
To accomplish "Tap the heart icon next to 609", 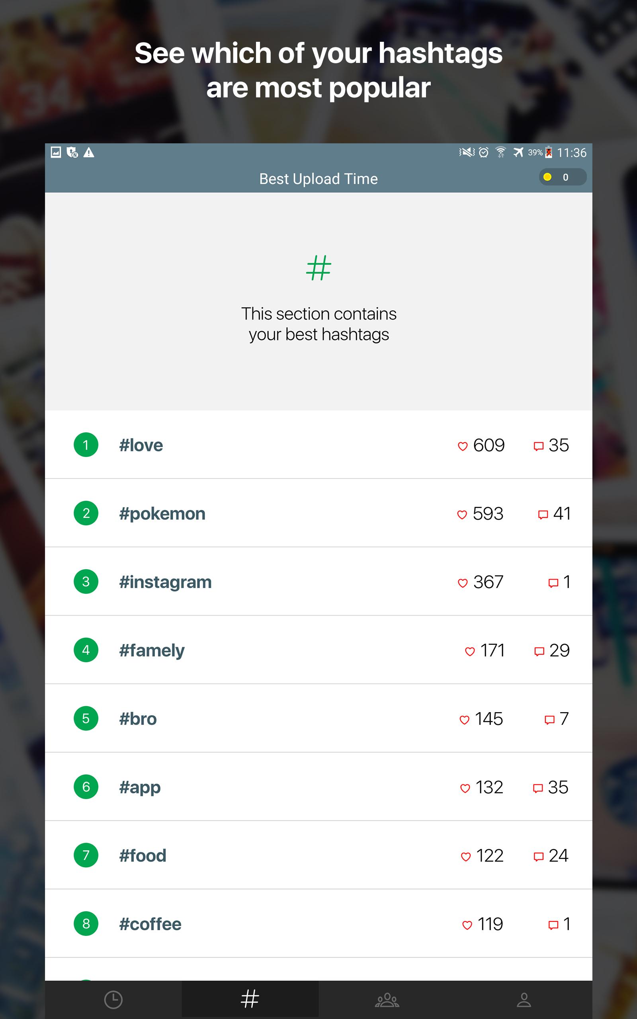I will pos(463,446).
